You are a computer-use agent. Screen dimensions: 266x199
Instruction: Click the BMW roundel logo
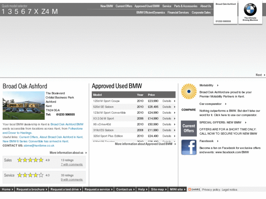pyautogui.click(x=250, y=9)
